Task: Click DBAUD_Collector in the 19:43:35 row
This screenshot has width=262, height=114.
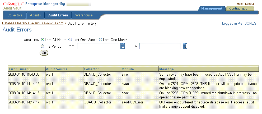Action: (97, 75)
